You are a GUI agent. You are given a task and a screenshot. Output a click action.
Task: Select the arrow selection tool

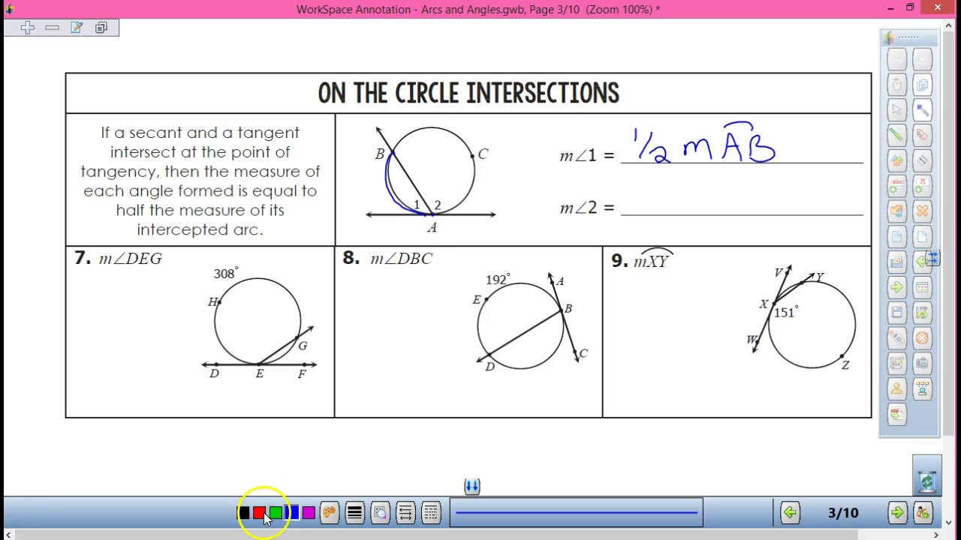coord(896,110)
